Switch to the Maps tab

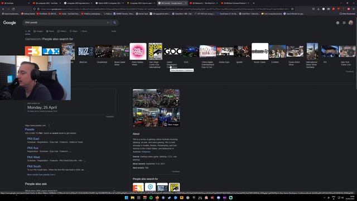pos(74,31)
